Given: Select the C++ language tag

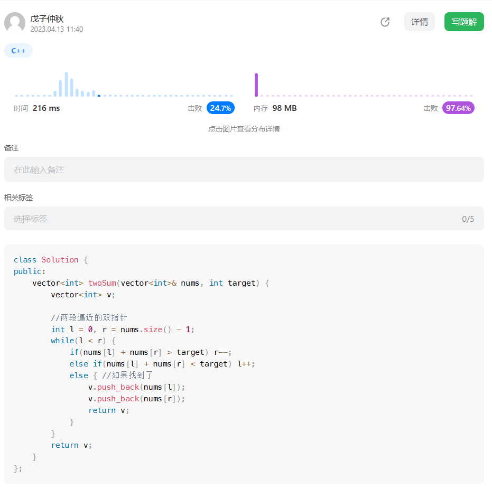Looking at the screenshot, I should pyautogui.click(x=18, y=51).
